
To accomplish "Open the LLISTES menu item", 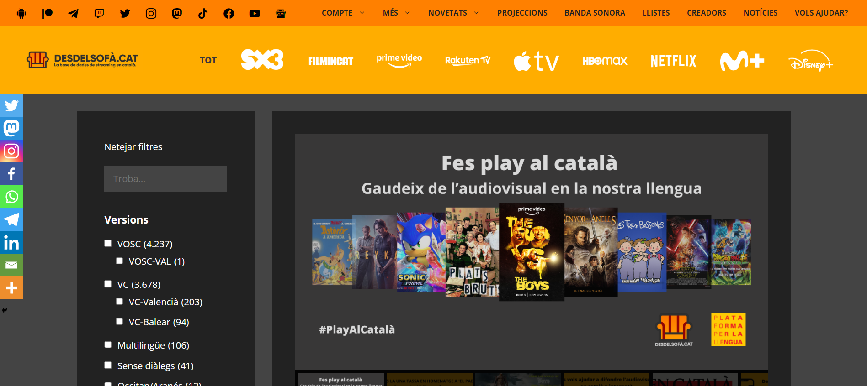I will click(656, 13).
